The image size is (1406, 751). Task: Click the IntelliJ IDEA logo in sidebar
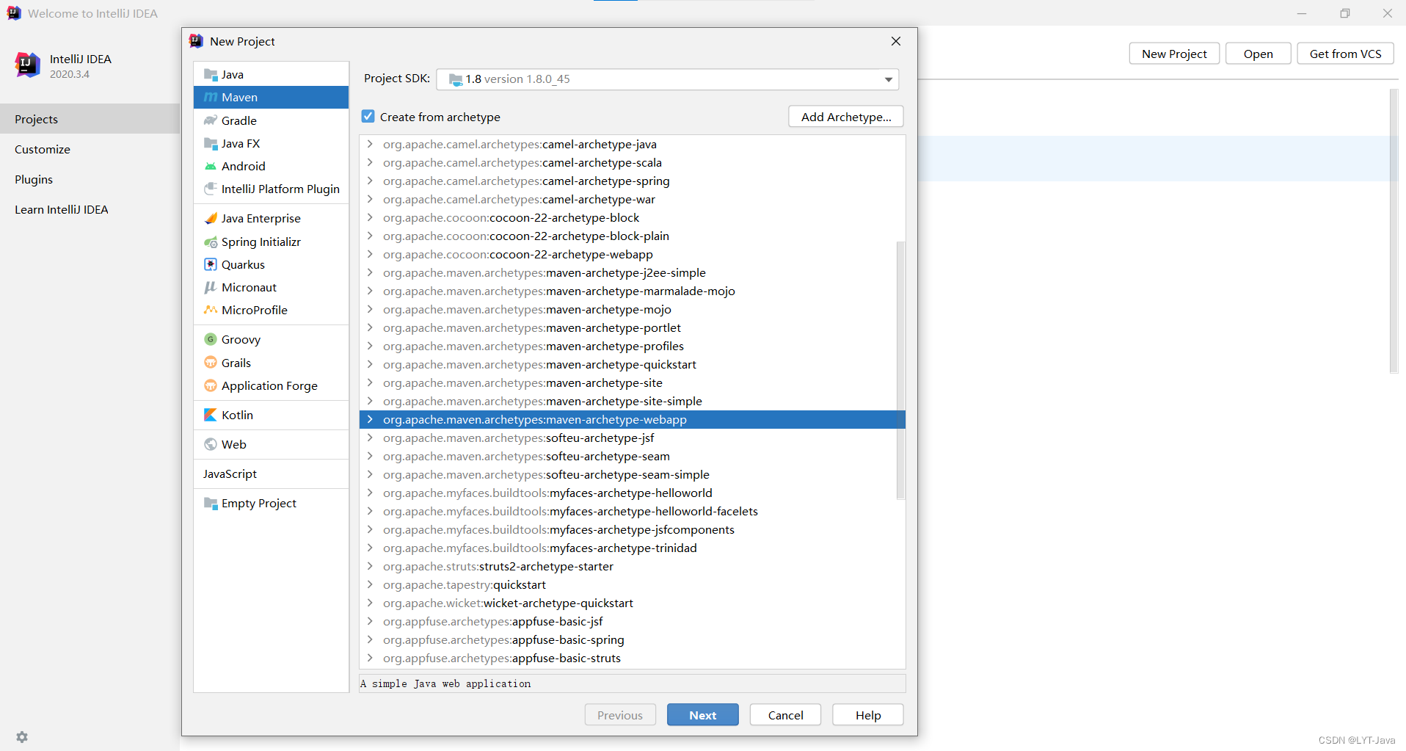click(x=28, y=65)
